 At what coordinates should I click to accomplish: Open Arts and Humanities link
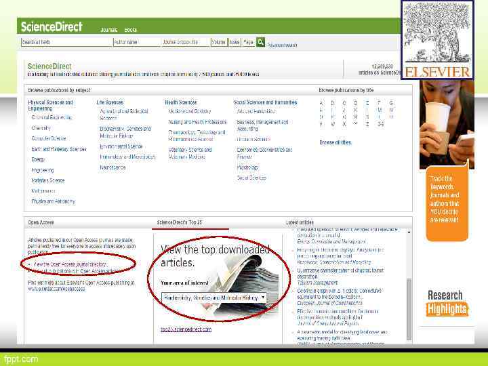pyautogui.click(x=256, y=111)
